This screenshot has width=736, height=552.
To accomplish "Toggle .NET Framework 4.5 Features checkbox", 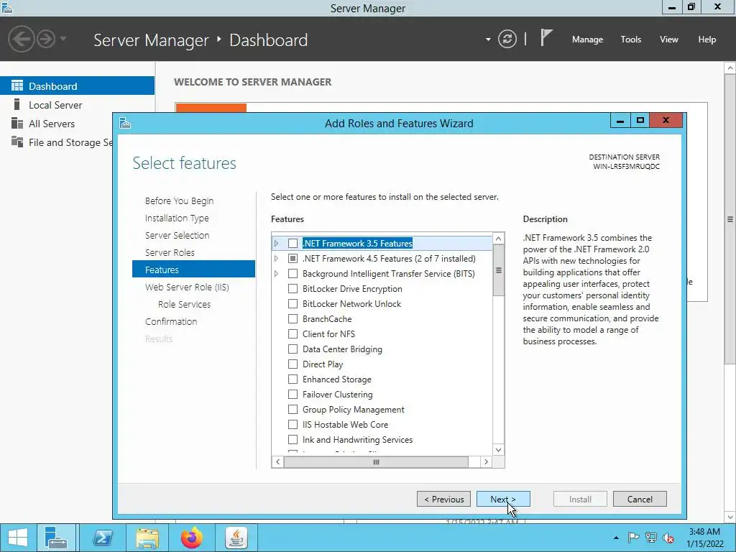I will tap(293, 258).
